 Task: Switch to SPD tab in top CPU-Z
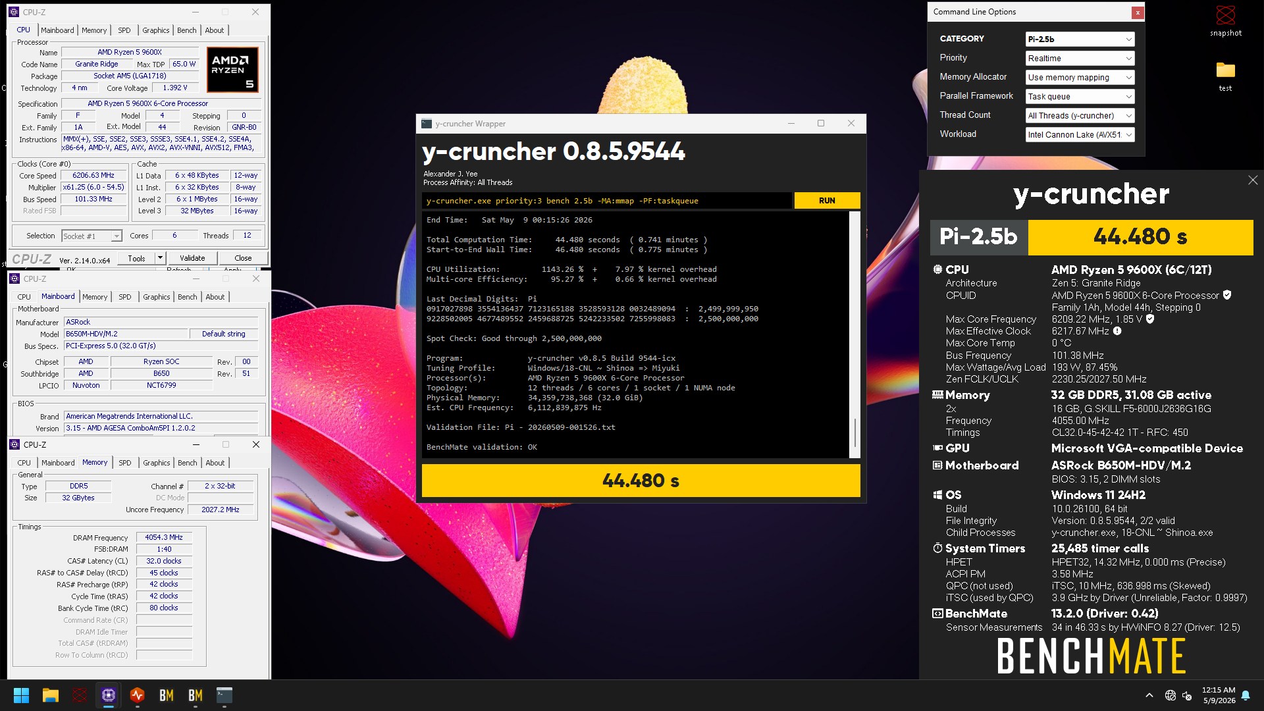pyautogui.click(x=124, y=30)
